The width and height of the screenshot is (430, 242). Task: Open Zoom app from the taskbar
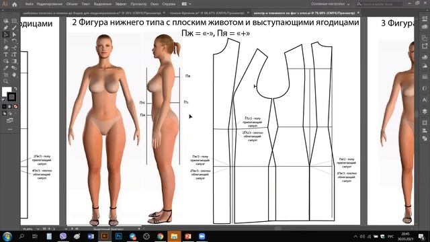tap(202, 236)
